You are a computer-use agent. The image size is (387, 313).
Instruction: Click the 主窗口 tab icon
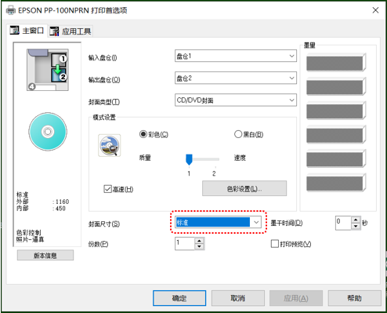tap(15, 31)
